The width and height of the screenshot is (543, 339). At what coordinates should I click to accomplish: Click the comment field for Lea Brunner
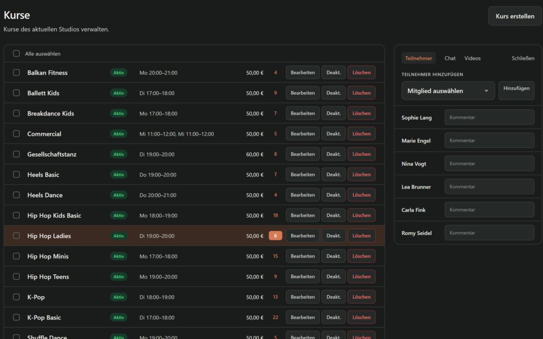click(x=489, y=186)
